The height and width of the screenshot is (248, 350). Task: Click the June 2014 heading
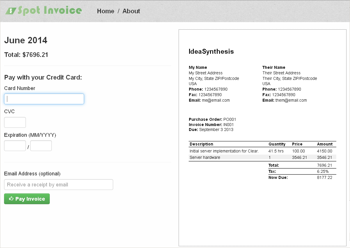26,40
